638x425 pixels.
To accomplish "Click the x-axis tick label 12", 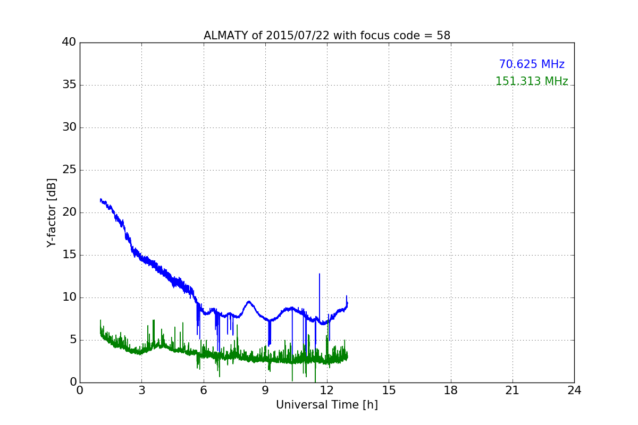I will coord(327,390).
